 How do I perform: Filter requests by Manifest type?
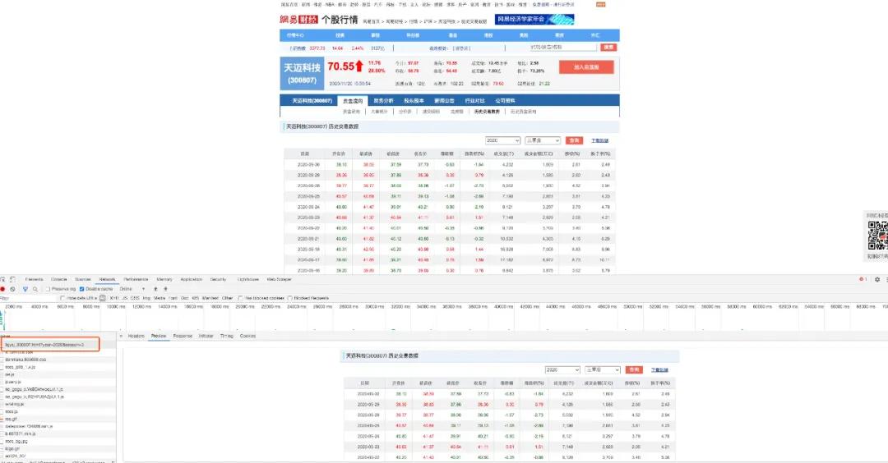(x=210, y=298)
